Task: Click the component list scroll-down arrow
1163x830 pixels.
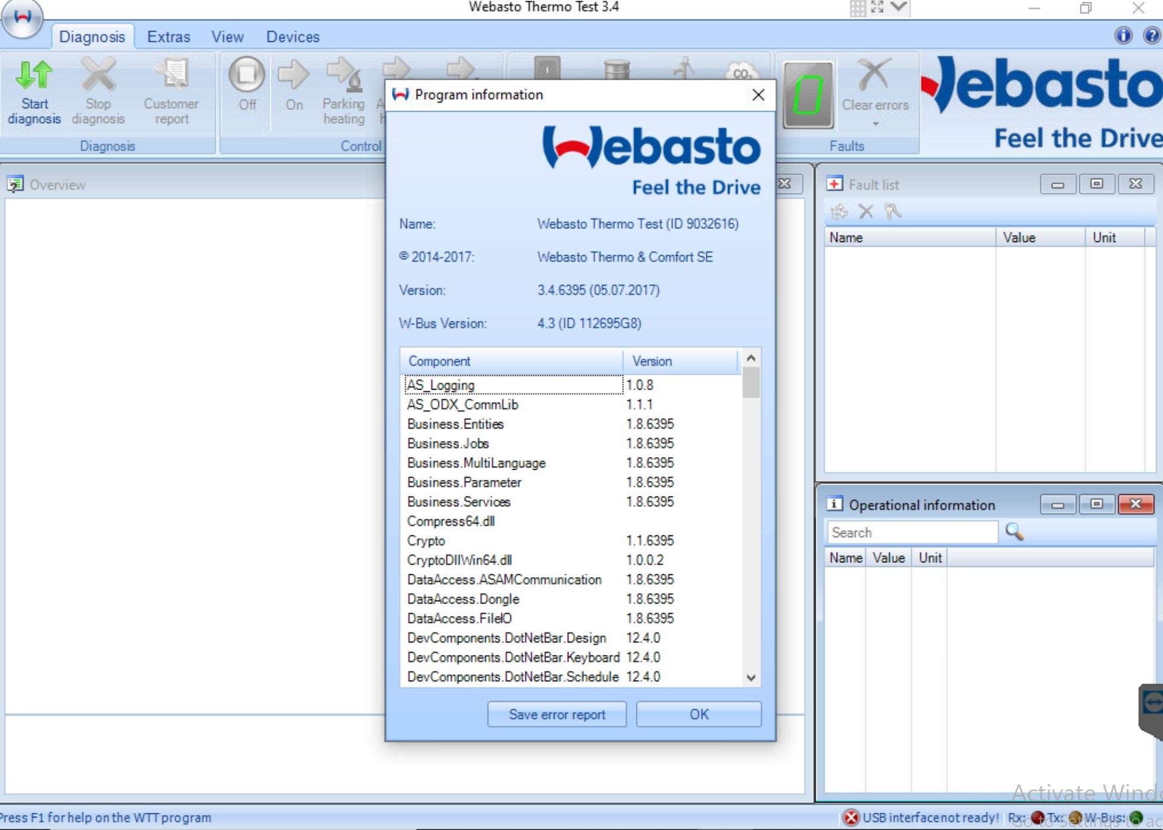Action: (751, 678)
